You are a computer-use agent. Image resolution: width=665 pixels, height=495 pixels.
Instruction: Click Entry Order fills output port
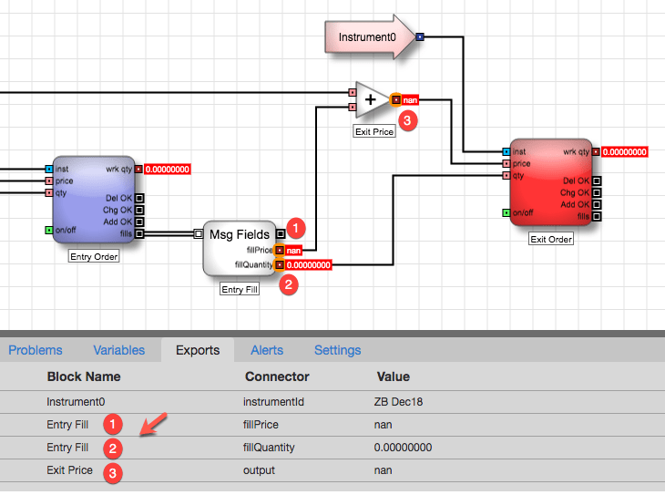(x=139, y=233)
